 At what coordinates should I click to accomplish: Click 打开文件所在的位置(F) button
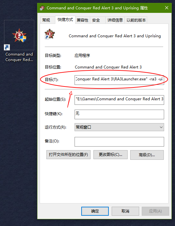coord(68,155)
